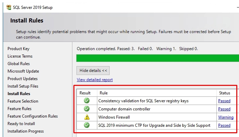The image size is (239, 137).
Task: Select the Windows Firewall rule row
Action: [158, 117]
